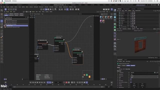Click the material eyedropper picker icon
This screenshot has width=160, height=90.
[157, 73]
